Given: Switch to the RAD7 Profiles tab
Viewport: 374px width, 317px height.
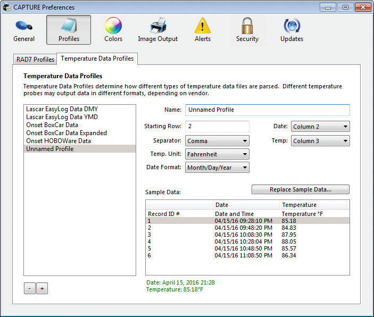Looking at the screenshot, I should click(x=35, y=59).
